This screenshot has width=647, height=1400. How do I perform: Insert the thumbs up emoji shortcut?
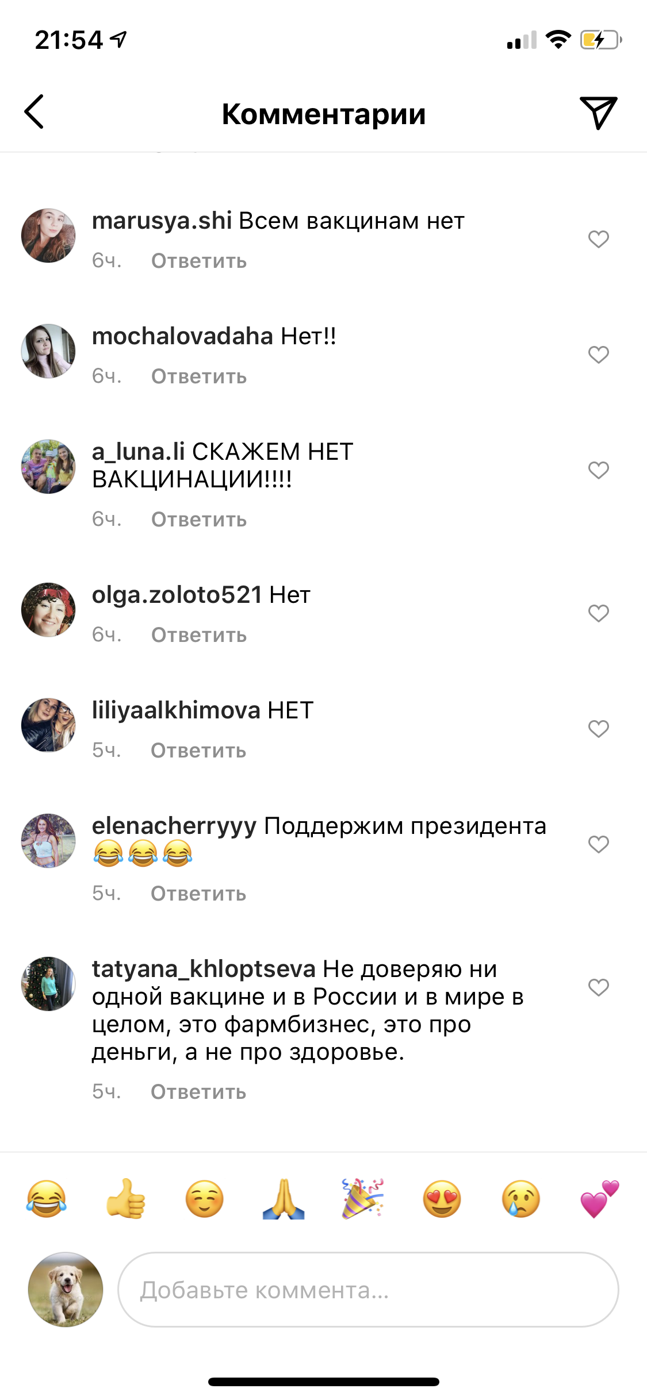coord(126,1198)
